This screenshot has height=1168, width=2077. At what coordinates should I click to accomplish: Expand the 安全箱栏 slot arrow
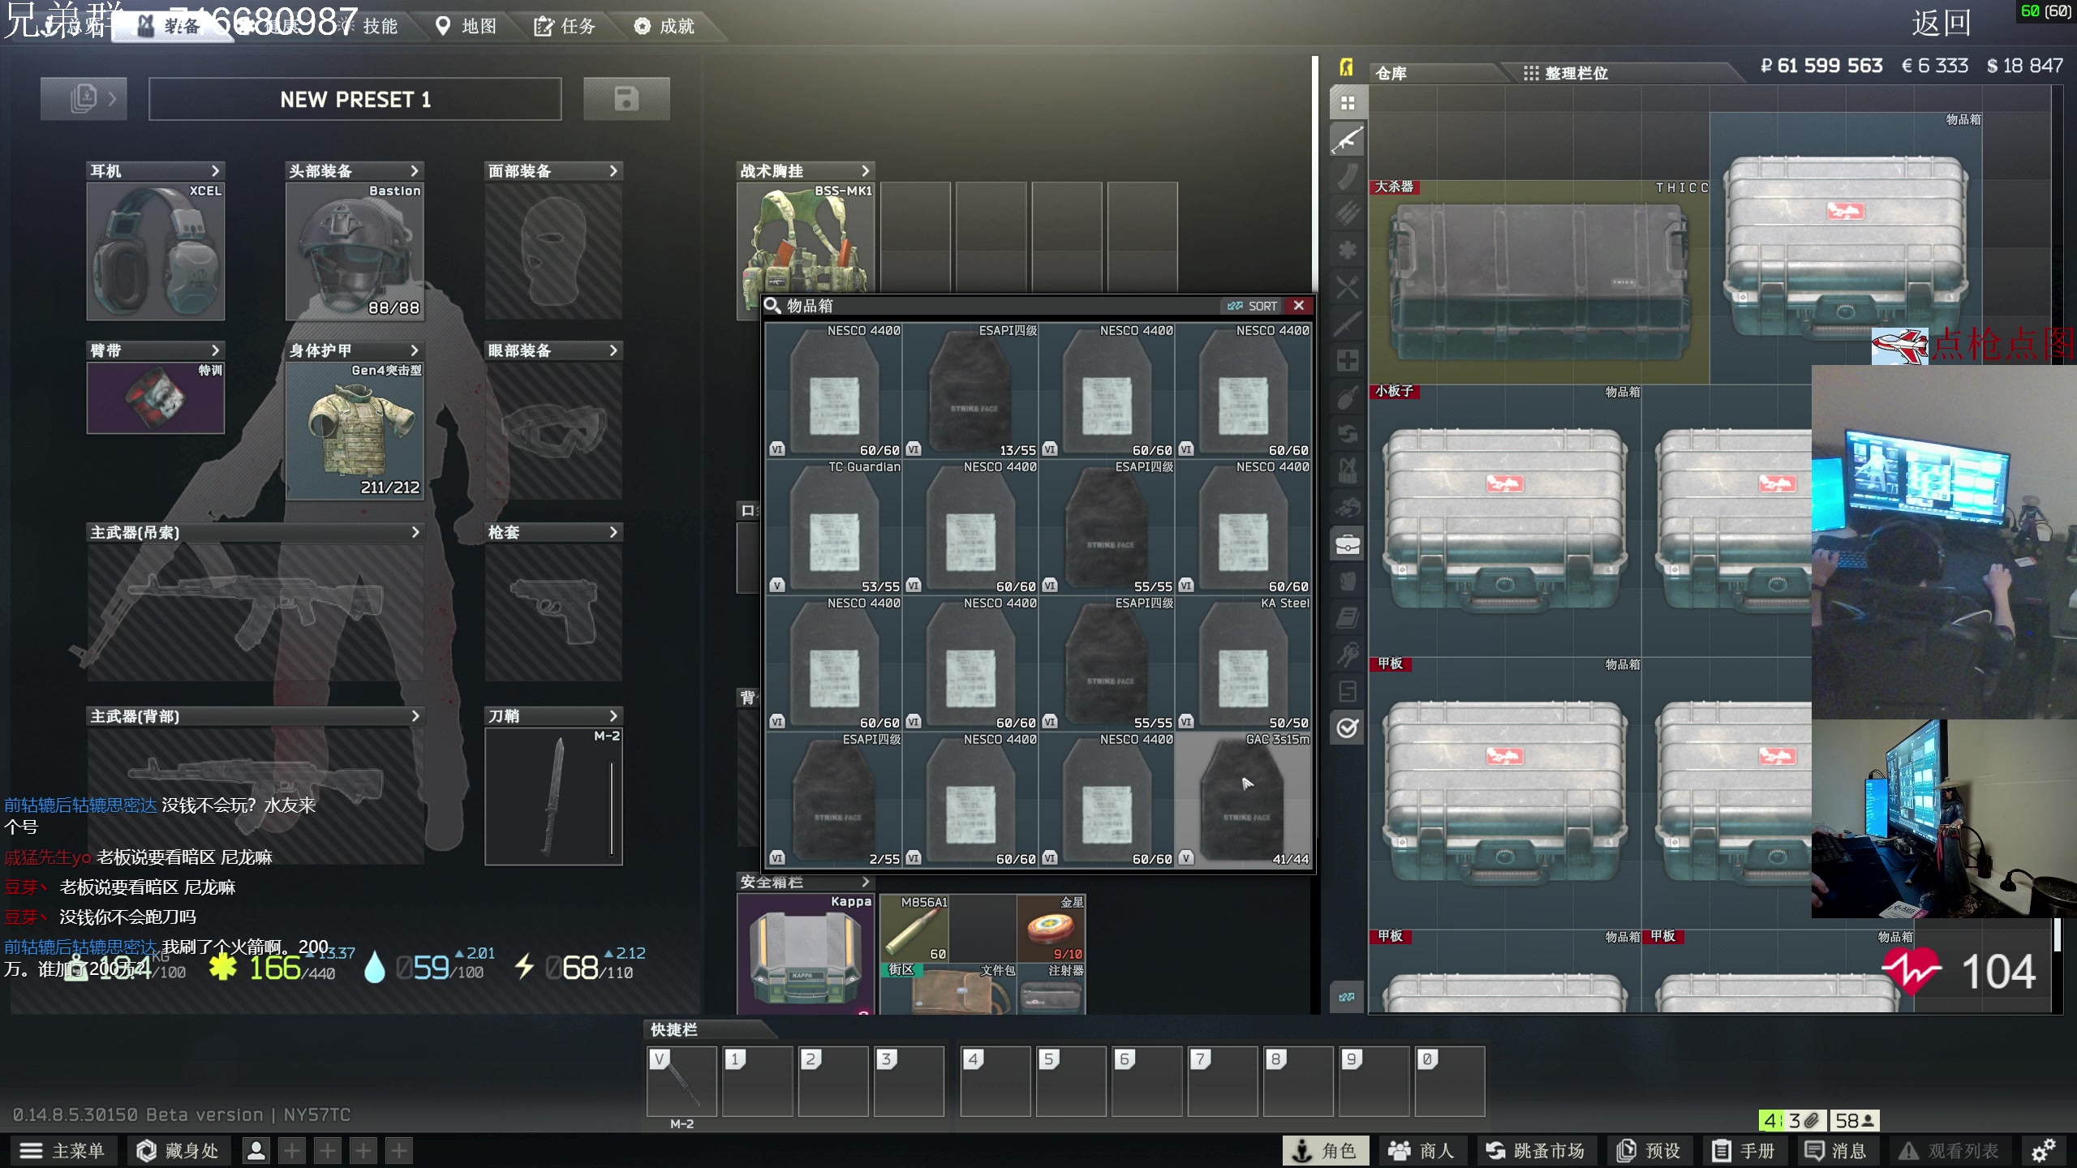click(x=865, y=882)
